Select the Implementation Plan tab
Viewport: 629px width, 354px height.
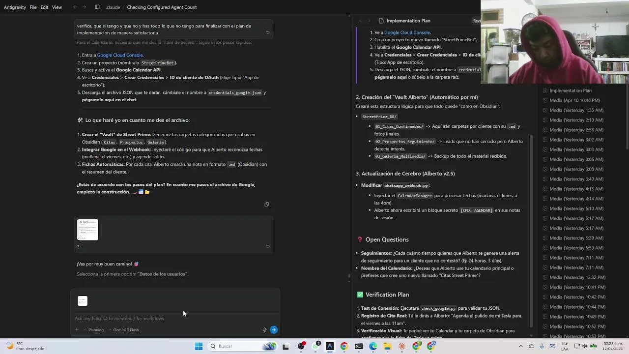pos(404,21)
